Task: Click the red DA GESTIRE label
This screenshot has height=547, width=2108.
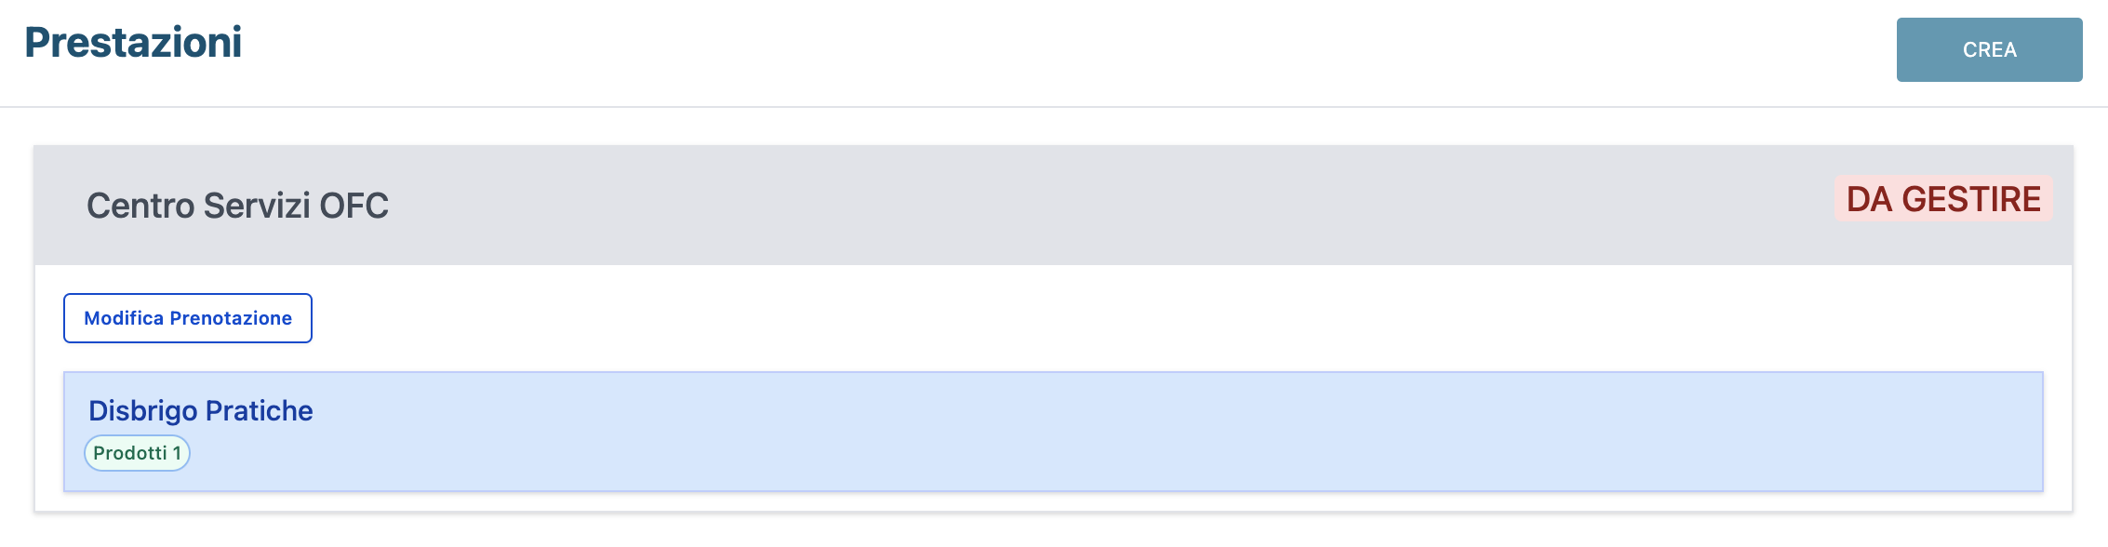Action: point(1942,199)
